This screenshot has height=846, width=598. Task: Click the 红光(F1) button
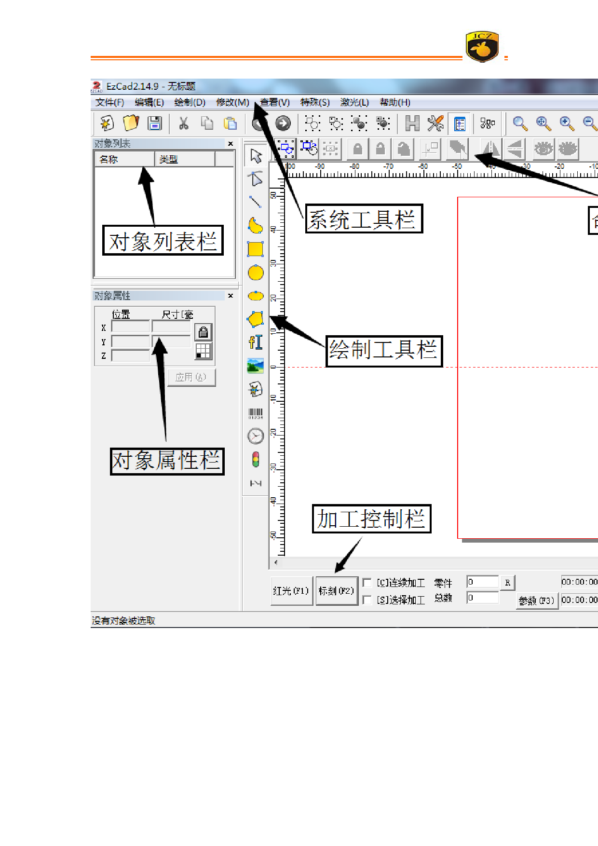point(291,591)
